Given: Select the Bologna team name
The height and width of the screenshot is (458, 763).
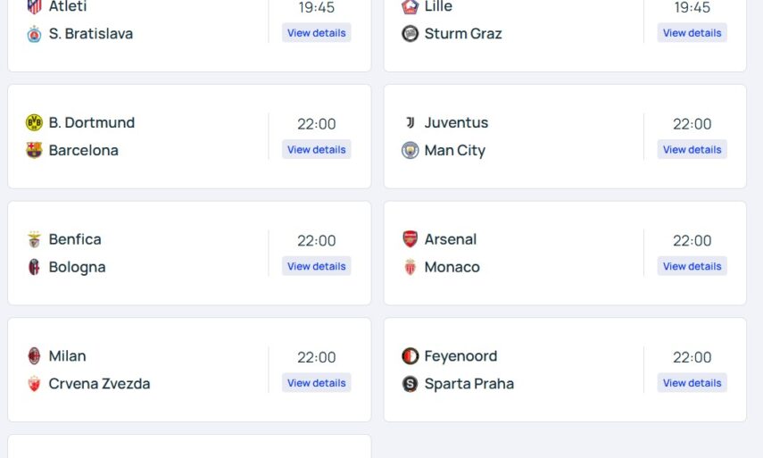Looking at the screenshot, I should (77, 267).
